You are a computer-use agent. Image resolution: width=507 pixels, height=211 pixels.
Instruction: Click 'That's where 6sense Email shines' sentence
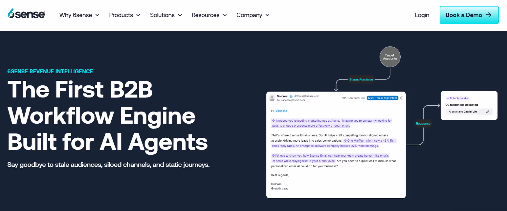pos(295,135)
